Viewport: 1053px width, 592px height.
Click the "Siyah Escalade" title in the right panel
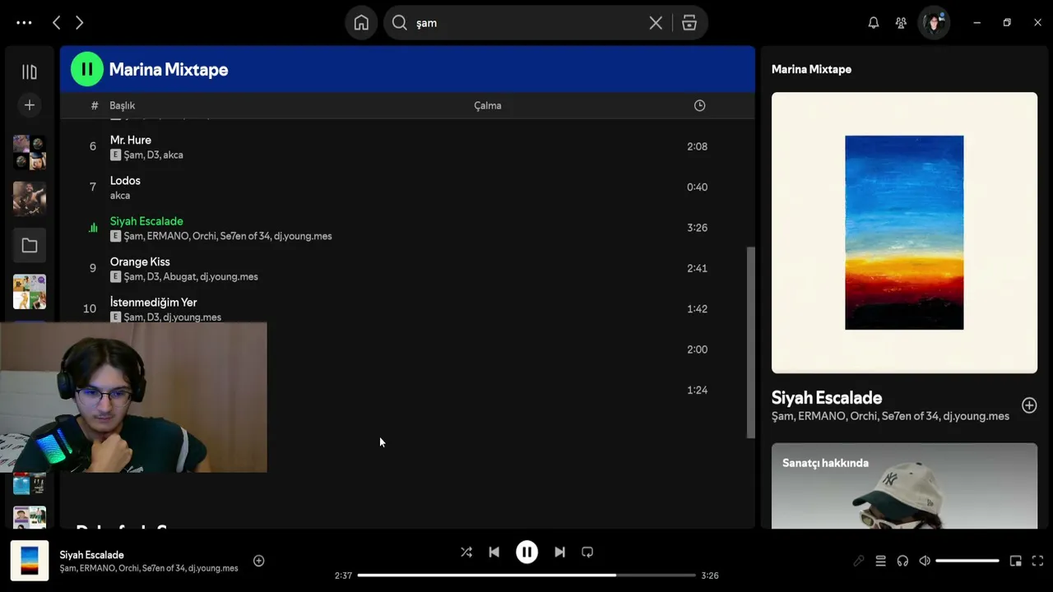827,398
